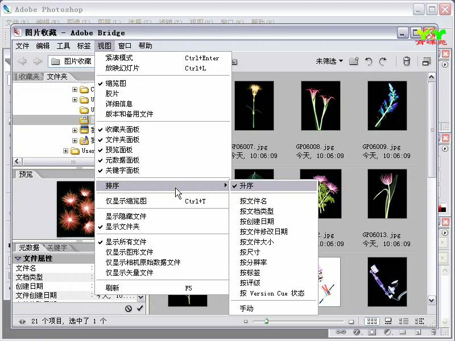455x341 pixels.
Task: Sort 按文件大小
Action: [274, 242]
